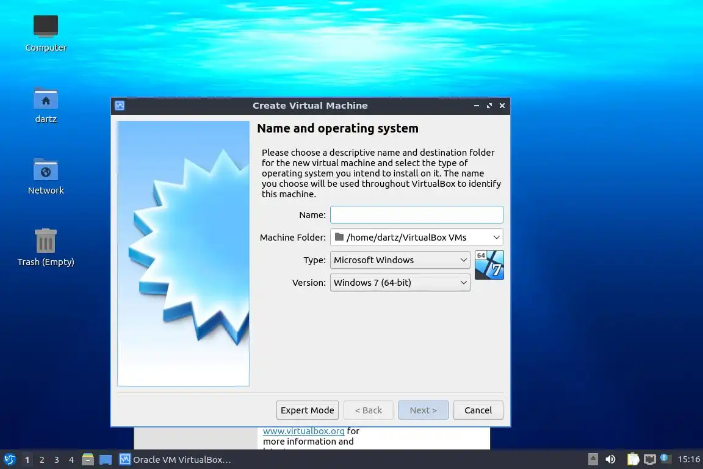This screenshot has width=703, height=469.
Task: Switch to Expert Mode
Action: [307, 410]
